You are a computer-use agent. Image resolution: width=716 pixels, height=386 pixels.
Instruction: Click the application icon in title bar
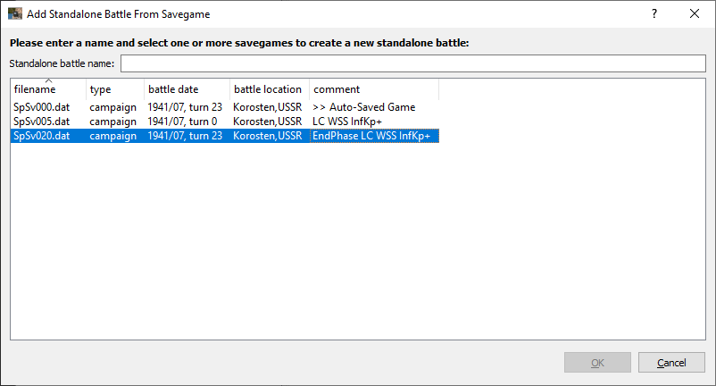(x=15, y=13)
